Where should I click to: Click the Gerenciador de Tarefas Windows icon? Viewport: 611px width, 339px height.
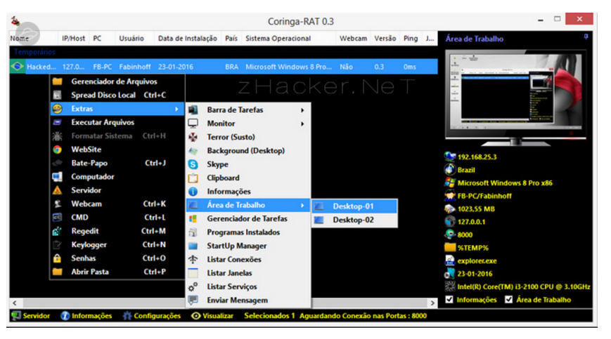click(193, 219)
